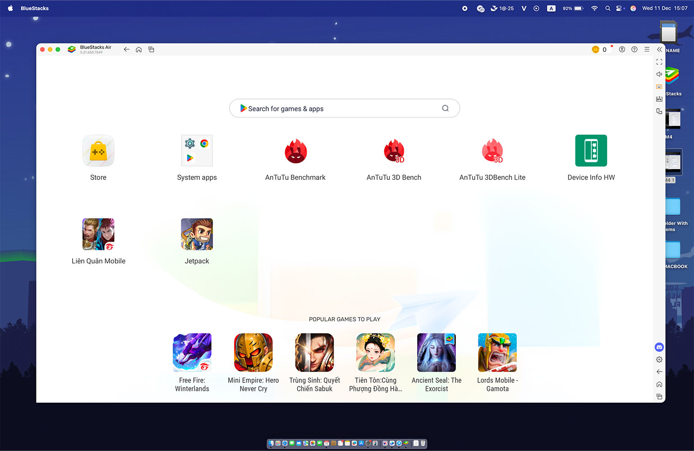694x451 pixels.
Task: Rotate screen using sidebar icon
Action: [659, 111]
